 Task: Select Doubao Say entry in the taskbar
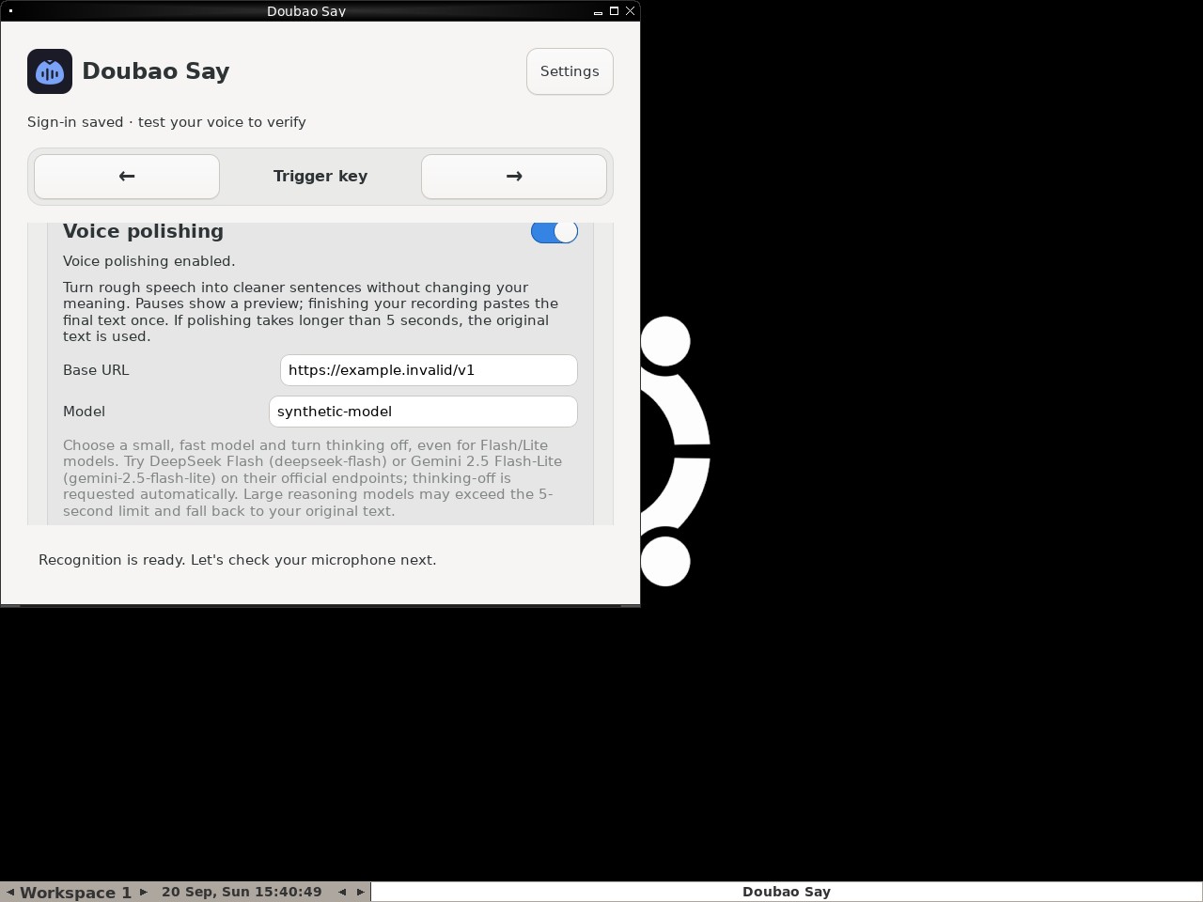coord(787,893)
